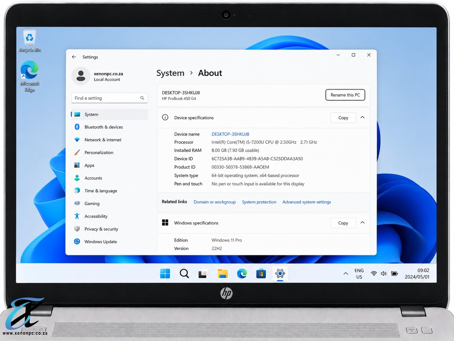Click the info icon beside Device specifications
This screenshot has height=341, width=454.
[x=165, y=117]
